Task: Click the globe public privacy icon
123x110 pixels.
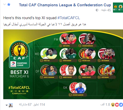Action: tap(97, 10)
